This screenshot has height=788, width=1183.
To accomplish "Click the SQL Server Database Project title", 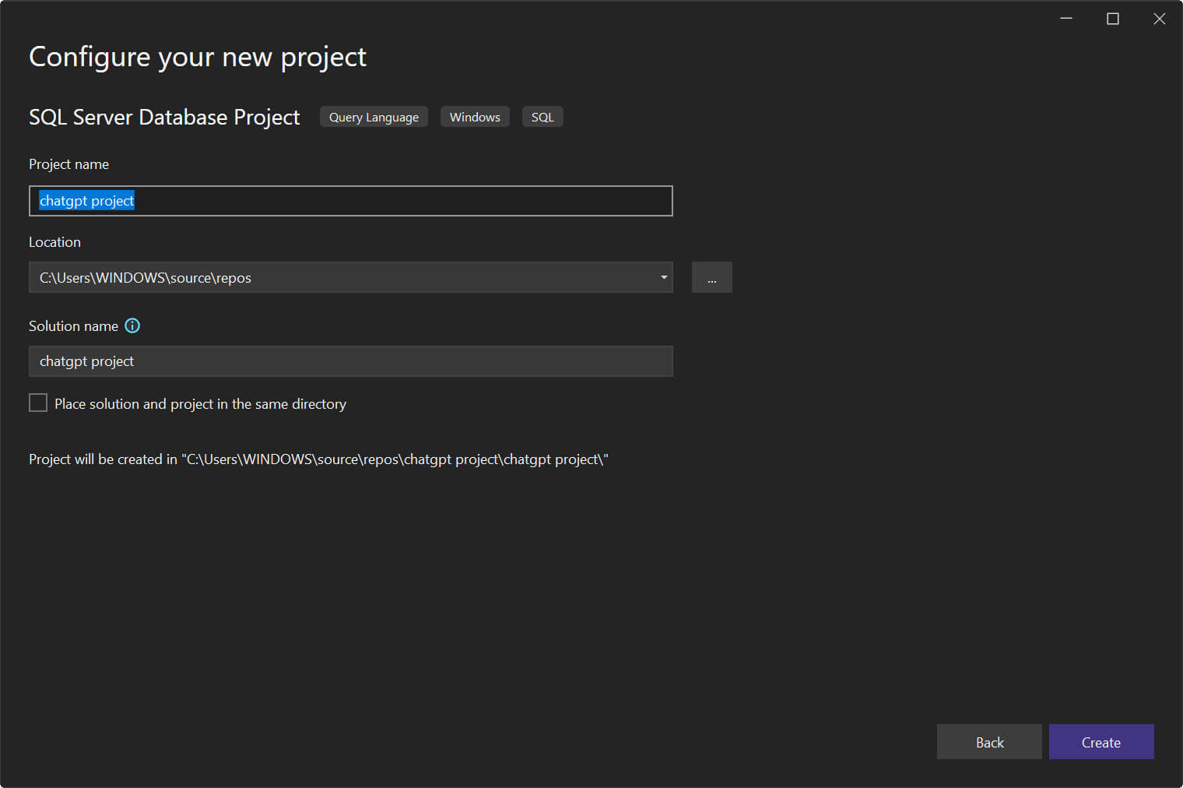I will tap(164, 118).
